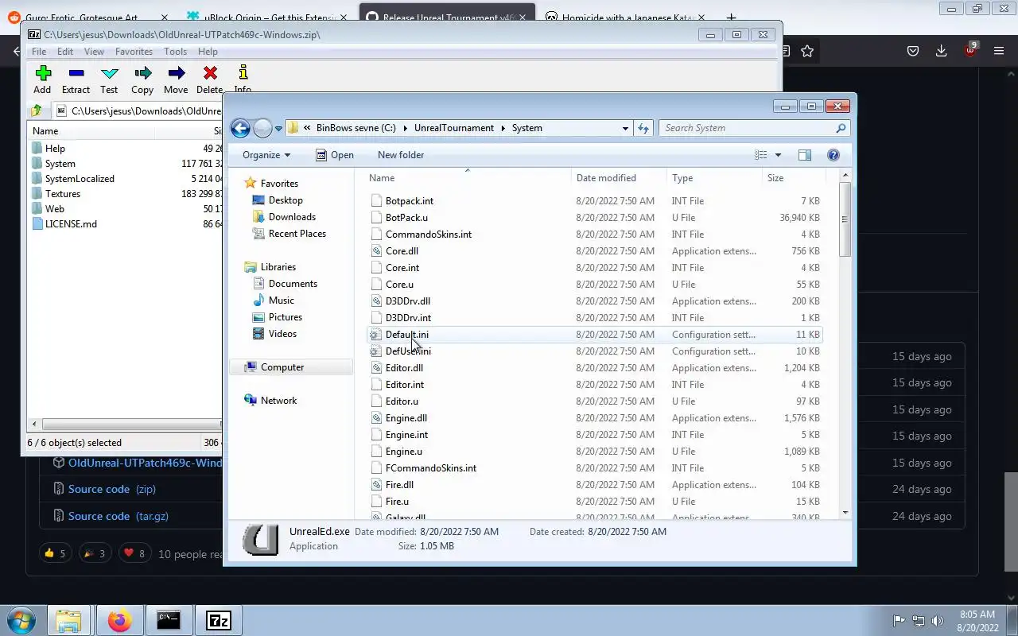Screen dimensions: 1018x636
Task: Open the view options dropdown arrow
Action: 778,155
